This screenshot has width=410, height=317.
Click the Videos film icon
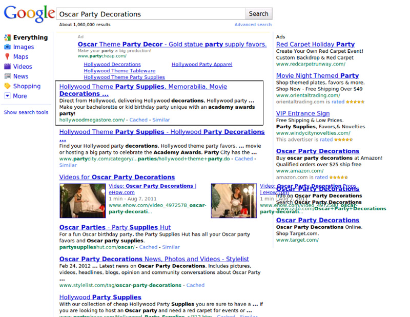(x=7, y=67)
